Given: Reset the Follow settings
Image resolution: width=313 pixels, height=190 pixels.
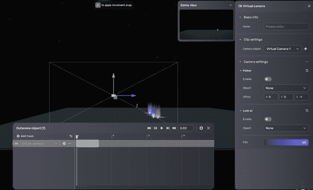Looking at the screenshot, I should [307, 71].
